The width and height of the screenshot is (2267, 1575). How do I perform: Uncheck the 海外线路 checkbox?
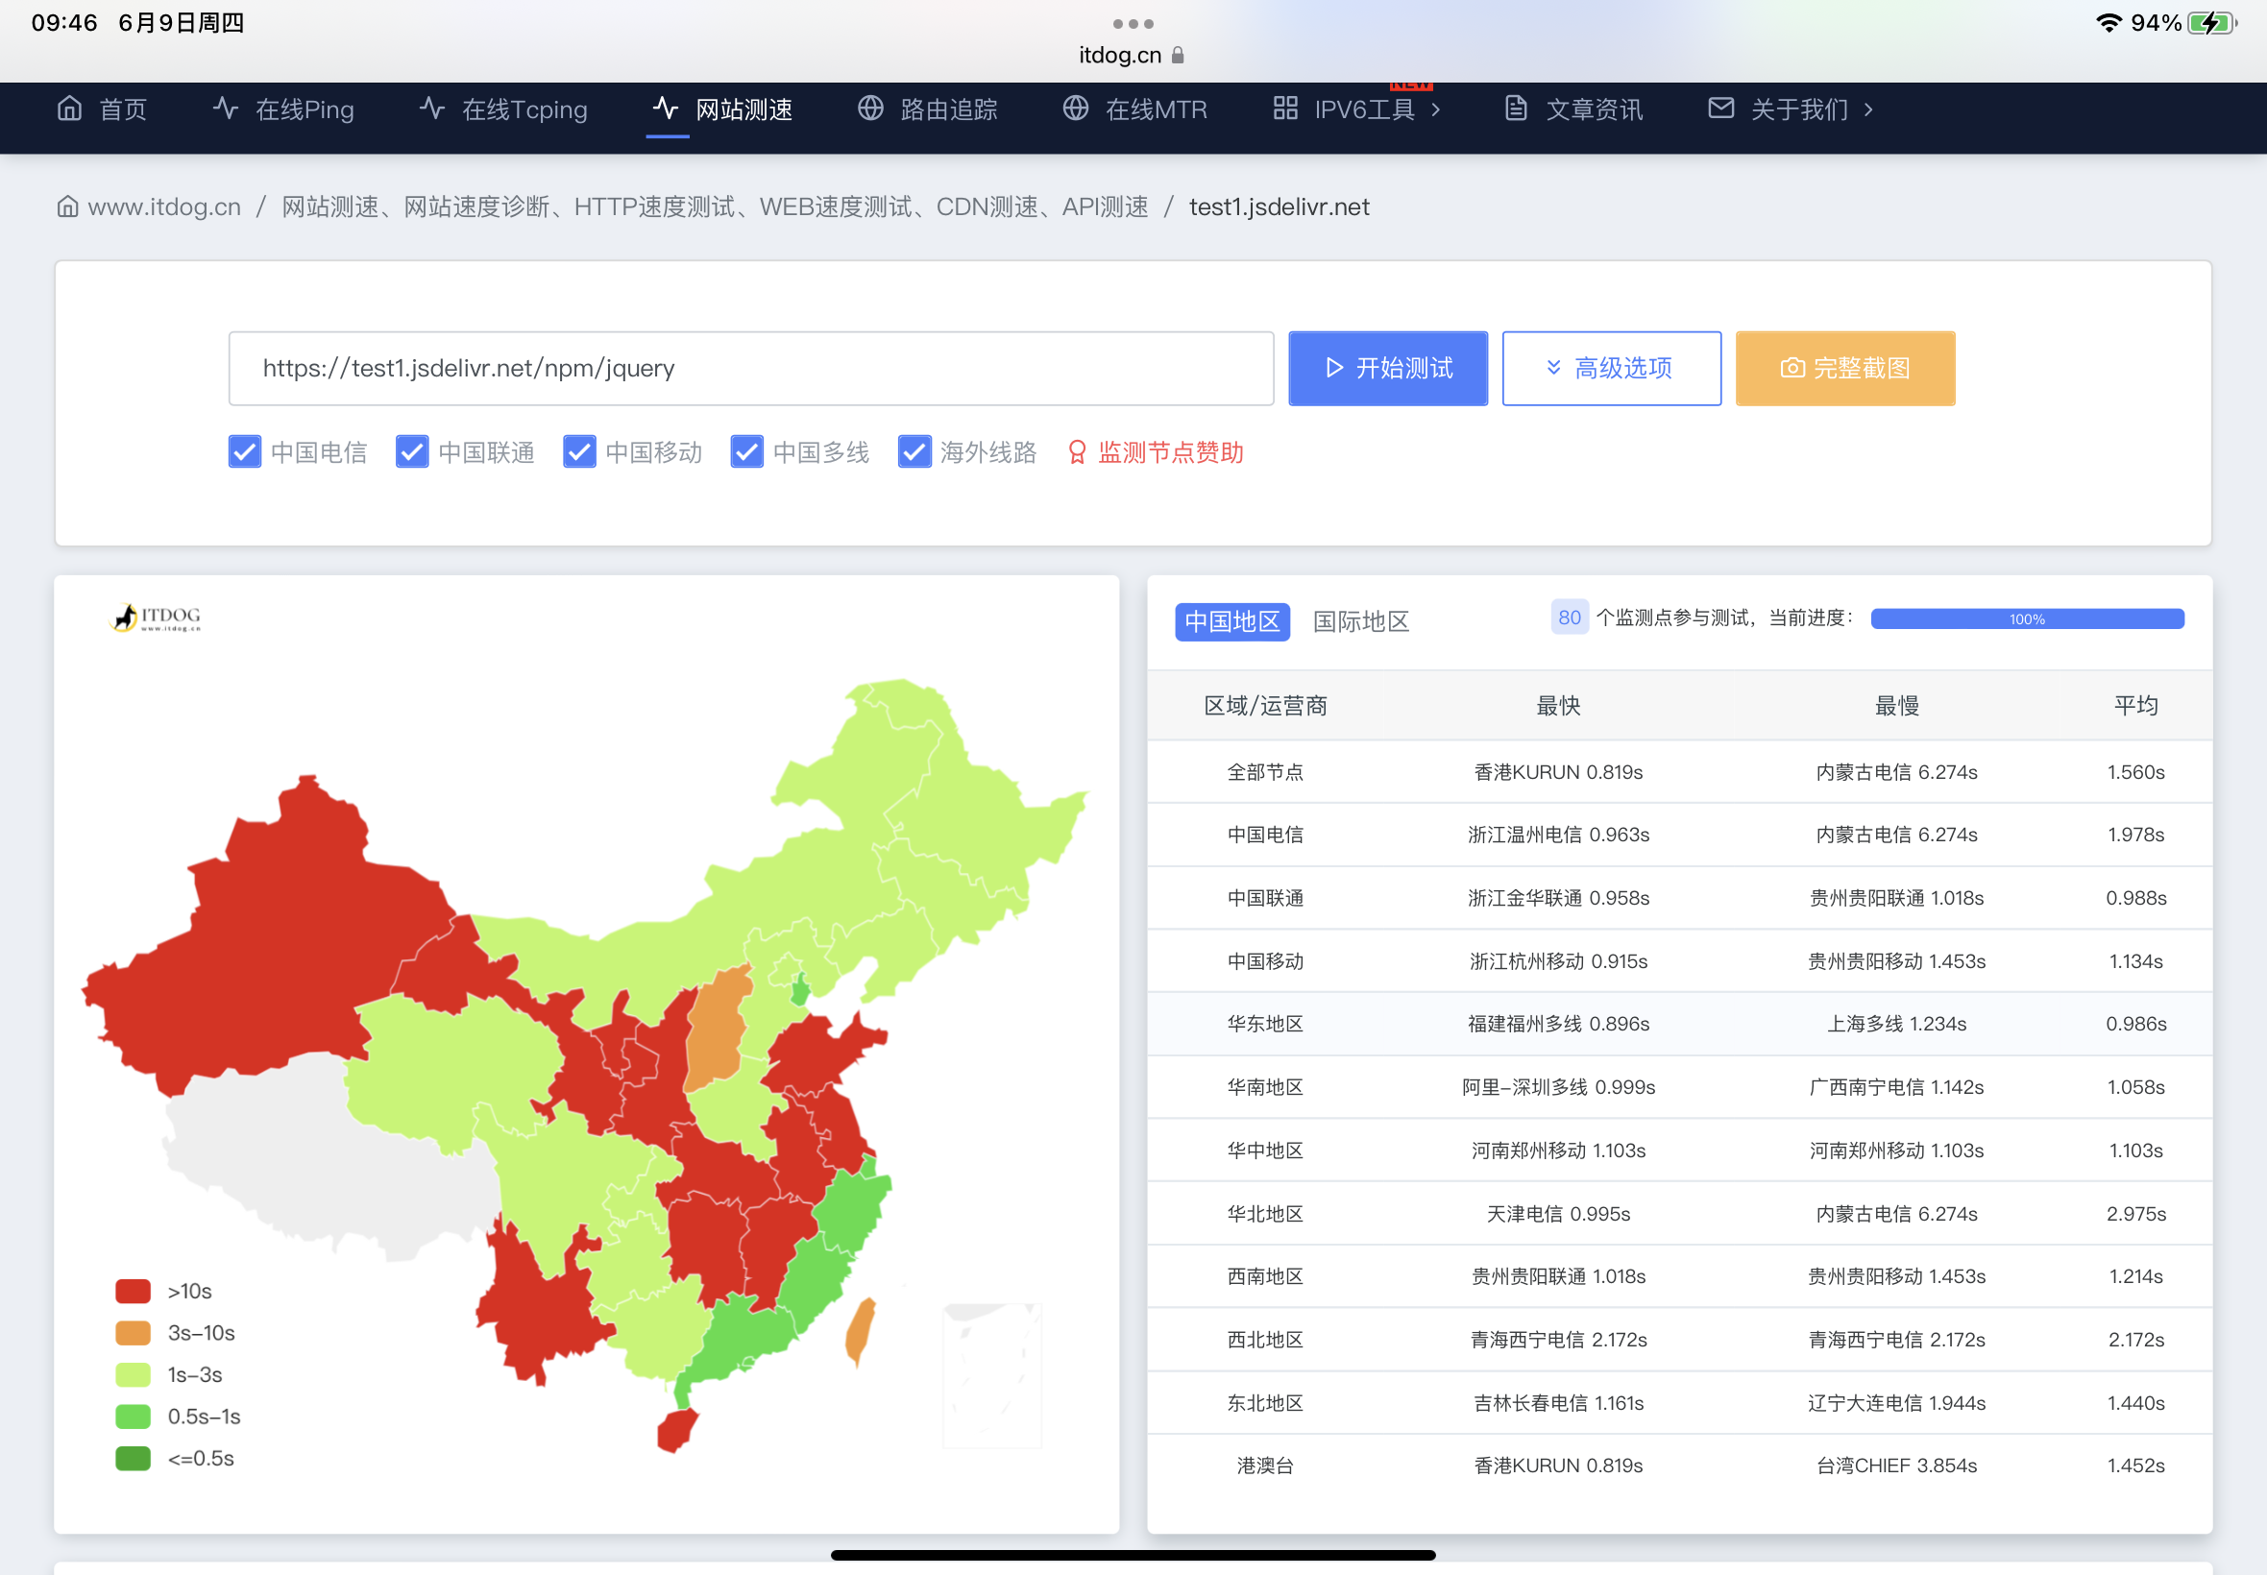point(914,452)
